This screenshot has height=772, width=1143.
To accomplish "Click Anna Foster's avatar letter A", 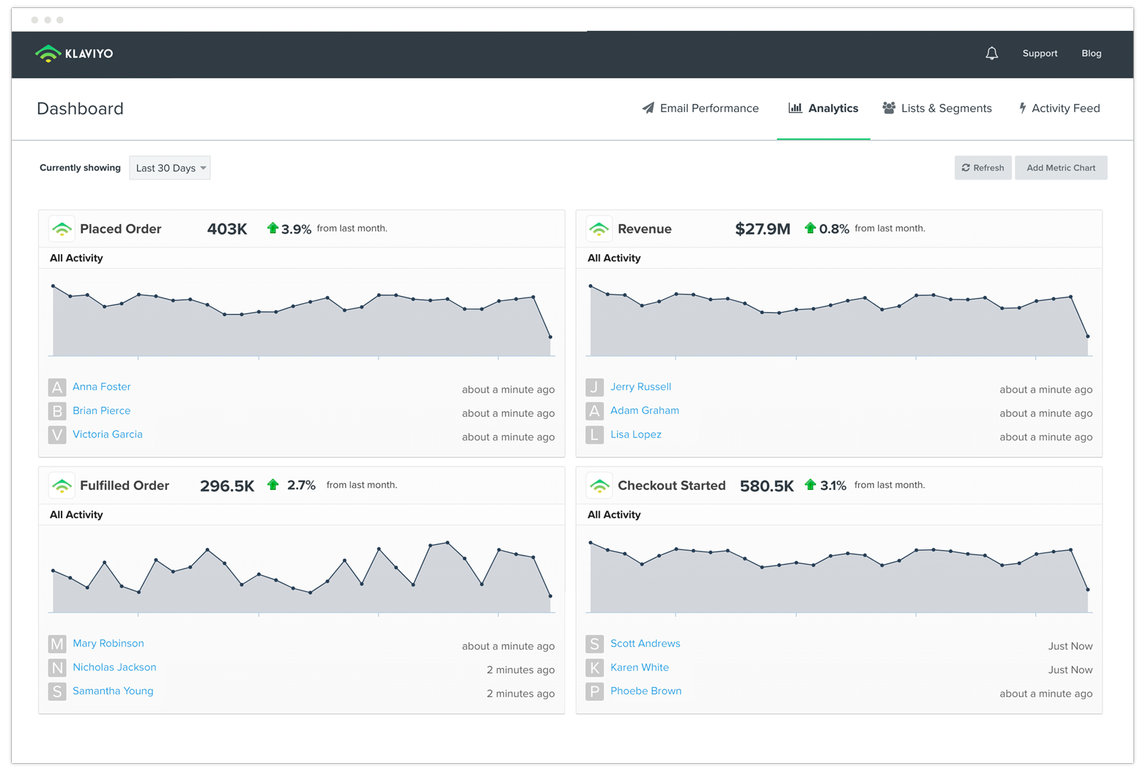I will [57, 387].
